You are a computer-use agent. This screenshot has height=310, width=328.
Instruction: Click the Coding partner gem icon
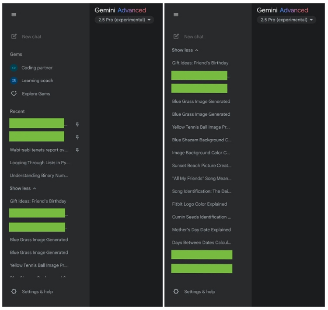[x=14, y=68]
